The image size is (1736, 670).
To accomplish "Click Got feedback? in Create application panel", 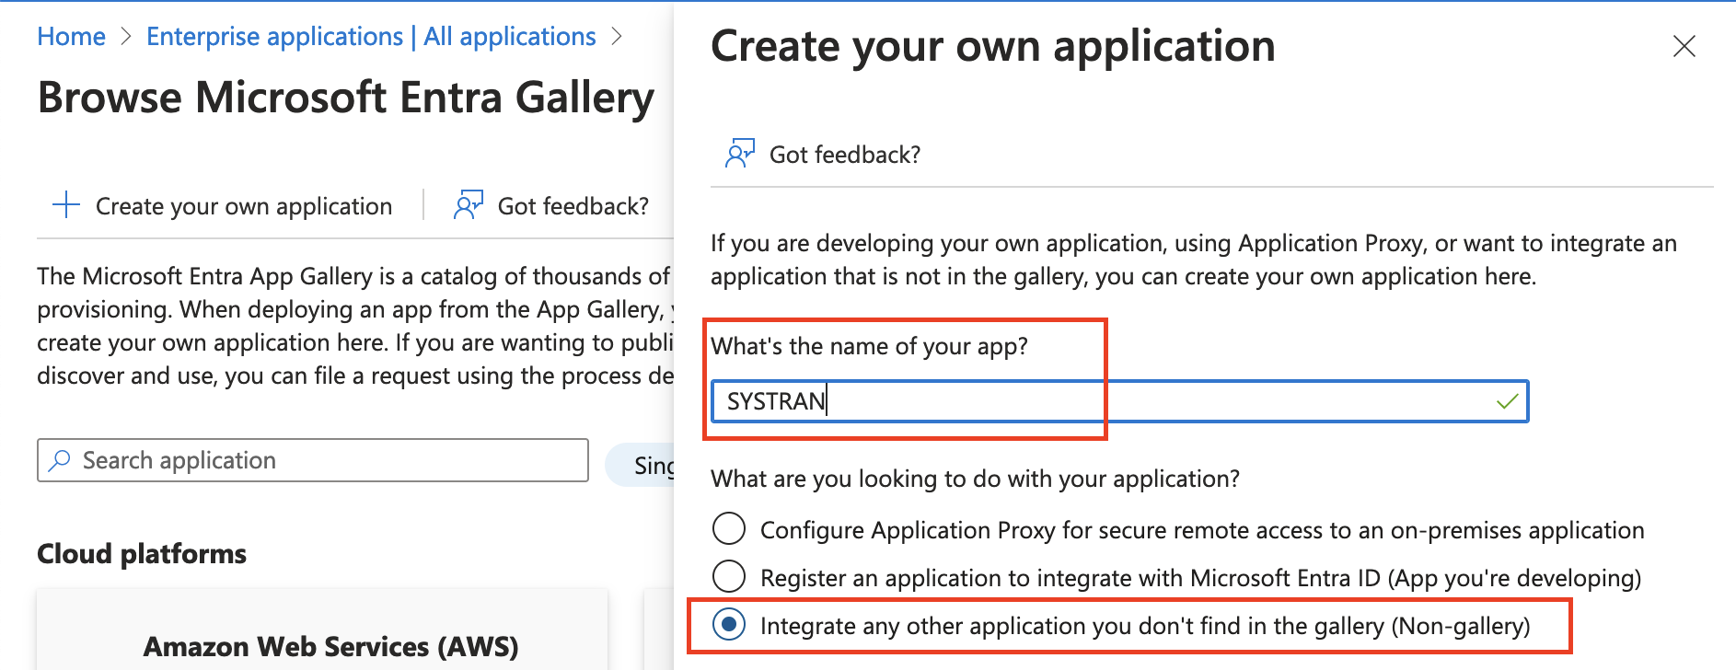I will (x=844, y=155).
